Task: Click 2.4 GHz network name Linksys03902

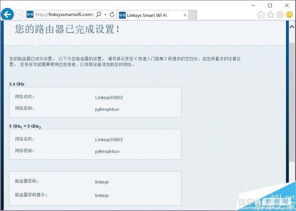Action: click(x=109, y=97)
